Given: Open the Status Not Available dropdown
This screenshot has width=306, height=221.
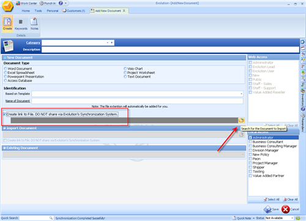Looking at the screenshot, I should point(292,218).
